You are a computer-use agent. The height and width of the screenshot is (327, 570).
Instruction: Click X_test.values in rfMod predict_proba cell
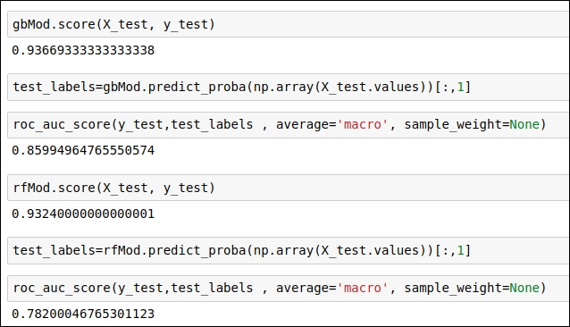(x=370, y=250)
